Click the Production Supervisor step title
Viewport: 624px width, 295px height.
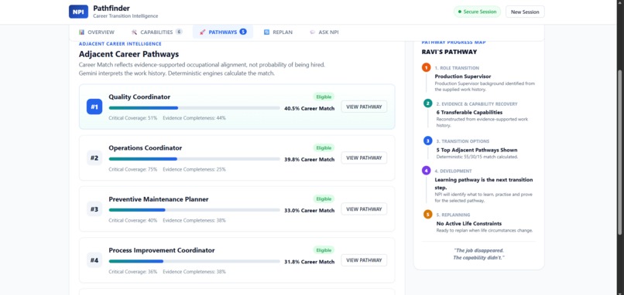pos(463,76)
